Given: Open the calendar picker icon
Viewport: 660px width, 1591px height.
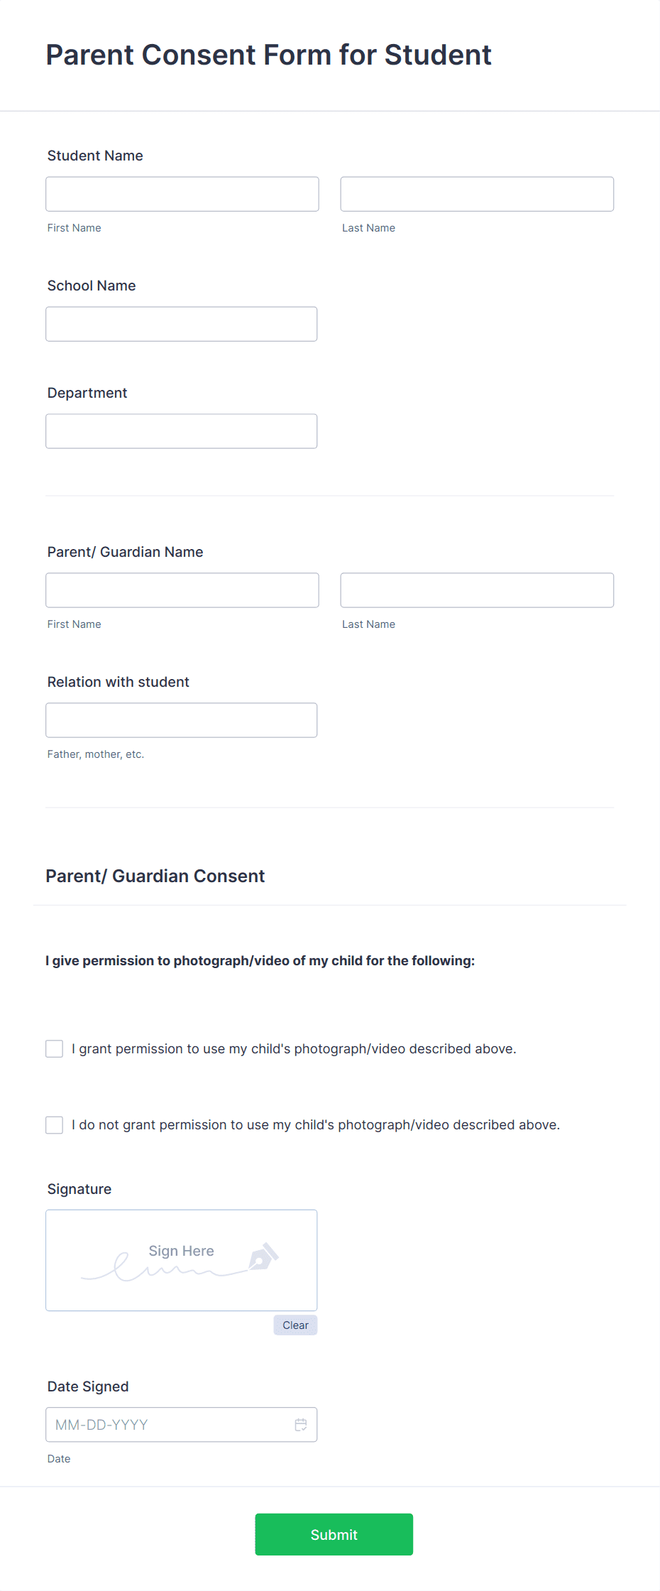Looking at the screenshot, I should [301, 1425].
